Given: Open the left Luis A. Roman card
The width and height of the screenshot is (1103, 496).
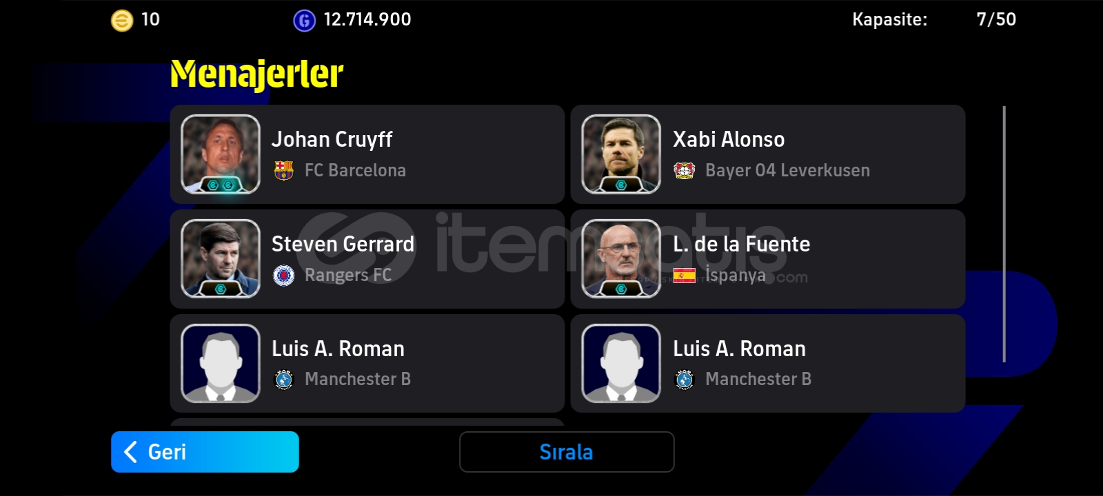Looking at the screenshot, I should coord(367,364).
